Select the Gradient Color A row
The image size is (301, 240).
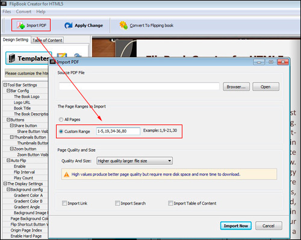25,195
